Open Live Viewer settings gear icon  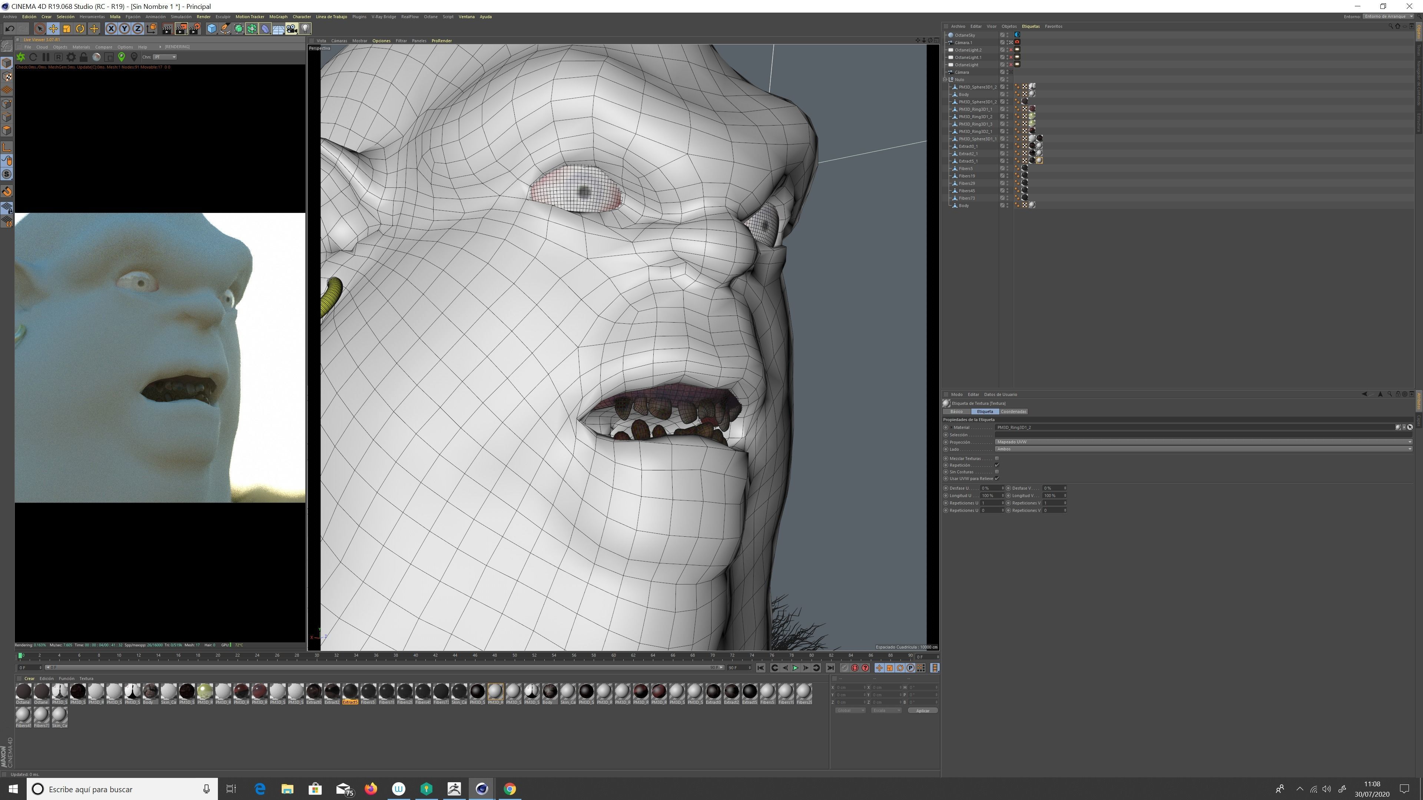pos(71,57)
